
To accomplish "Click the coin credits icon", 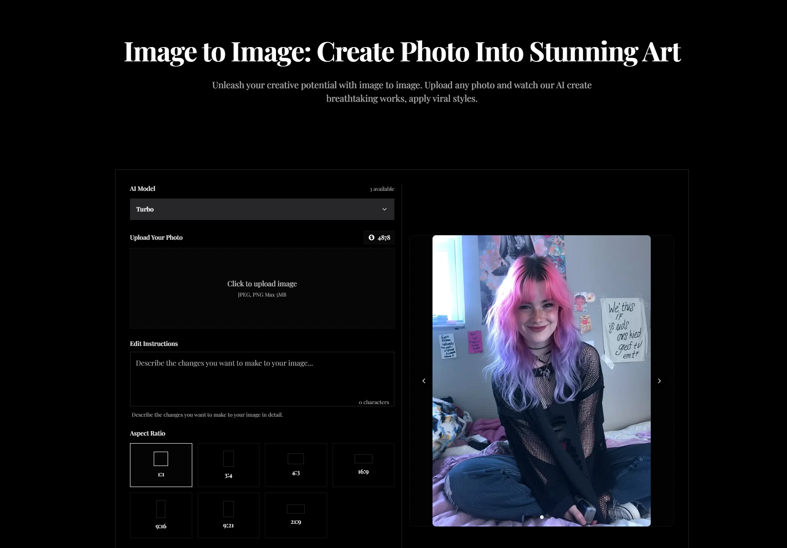I will (x=372, y=237).
